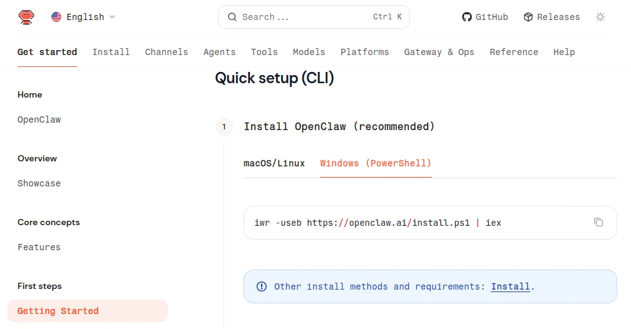The width and height of the screenshot is (631, 329).
Task: Open the Agents navigation item
Action: point(219,52)
